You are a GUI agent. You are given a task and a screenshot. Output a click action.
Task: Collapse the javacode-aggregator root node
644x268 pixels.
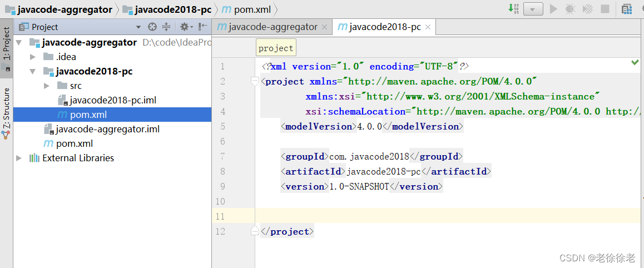(x=19, y=42)
